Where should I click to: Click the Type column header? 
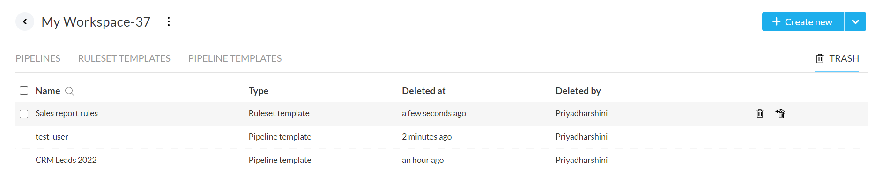(x=258, y=91)
